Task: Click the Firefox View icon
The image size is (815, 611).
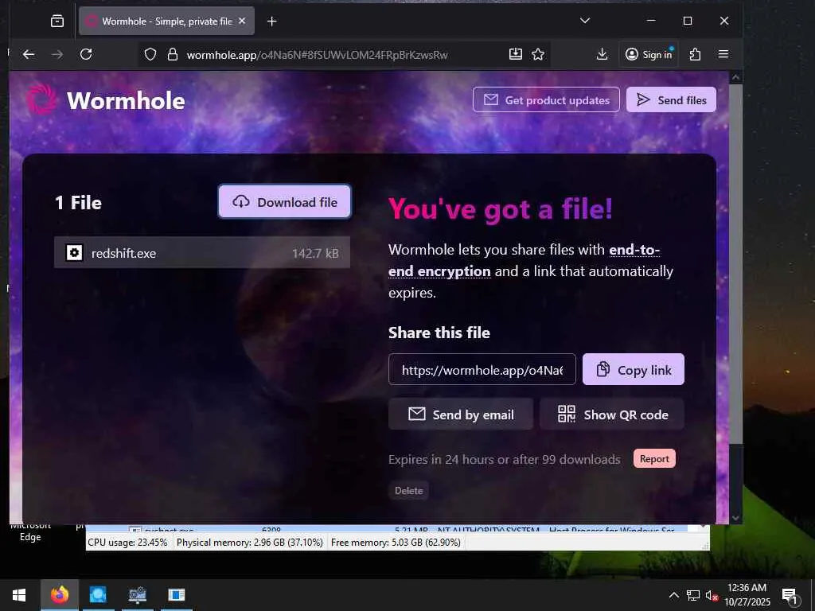Action: pyautogui.click(x=57, y=21)
